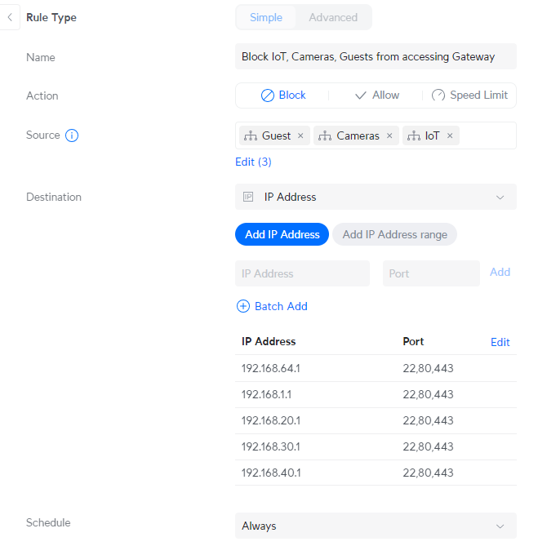This screenshot has width=538, height=555.
Task: Remove the Cameras network tag
Action: 389,136
